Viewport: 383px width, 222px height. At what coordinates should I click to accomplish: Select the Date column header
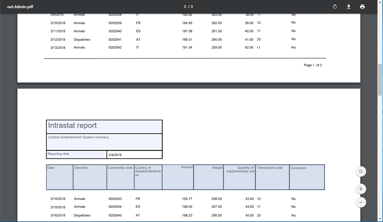(51, 168)
